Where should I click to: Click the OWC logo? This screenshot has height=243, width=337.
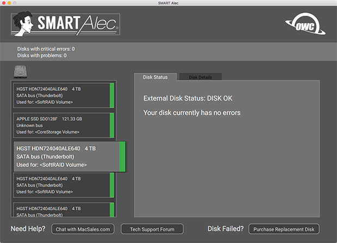305,24
